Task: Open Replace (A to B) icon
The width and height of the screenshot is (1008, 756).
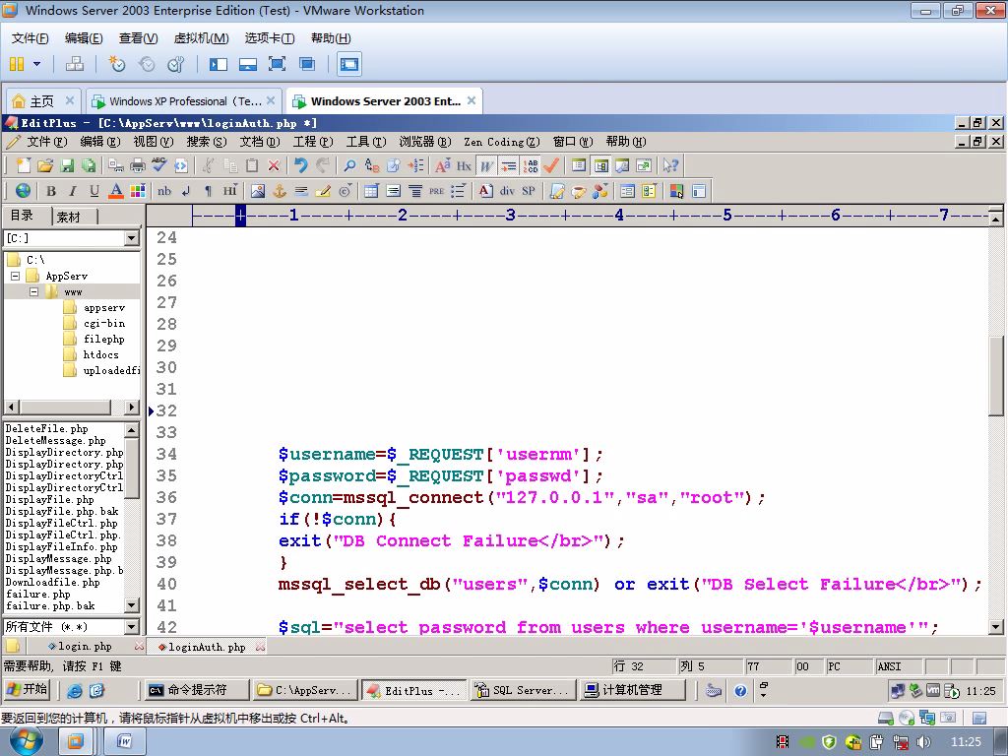Action: [371, 165]
